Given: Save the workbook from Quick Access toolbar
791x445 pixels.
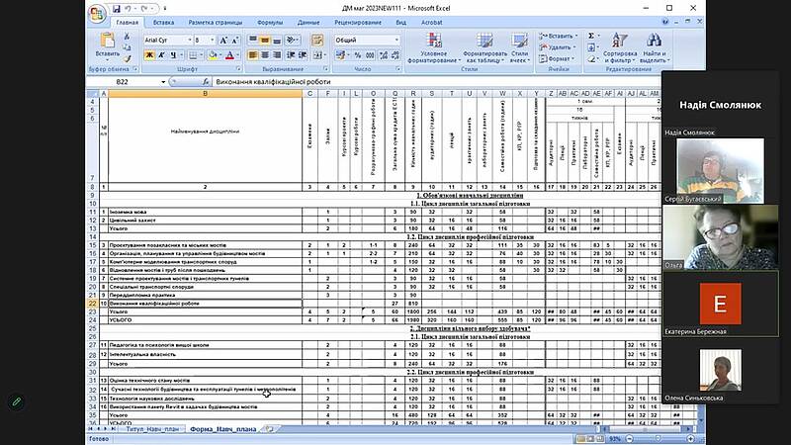Looking at the screenshot, I should pos(117,9).
